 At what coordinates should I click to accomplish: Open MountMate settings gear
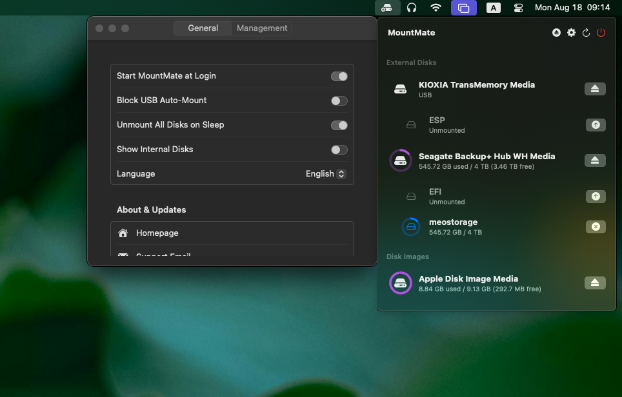[x=571, y=32]
